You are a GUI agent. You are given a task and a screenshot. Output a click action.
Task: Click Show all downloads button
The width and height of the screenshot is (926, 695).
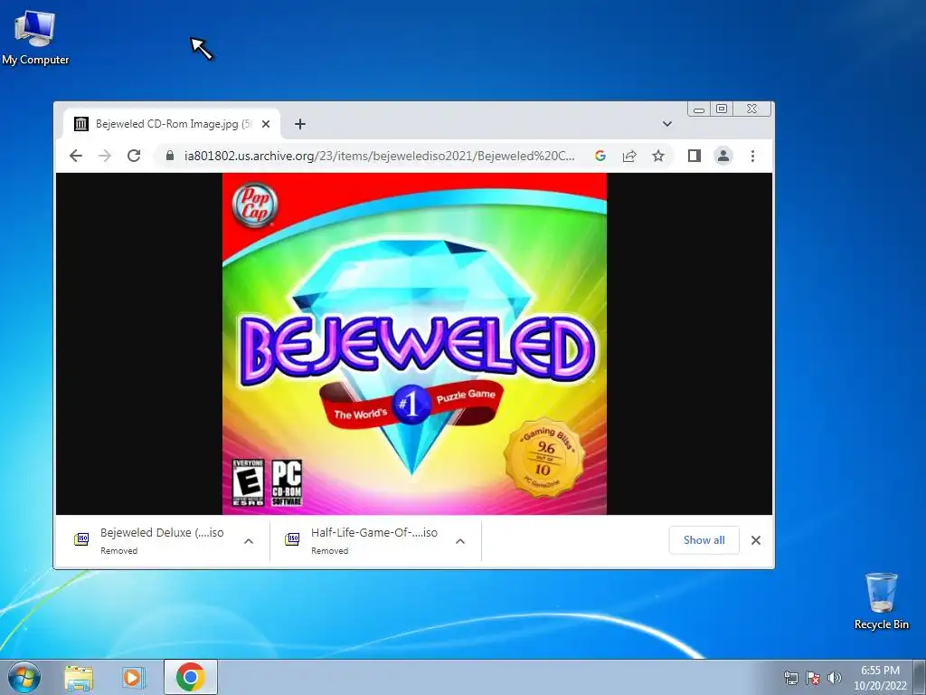point(704,540)
